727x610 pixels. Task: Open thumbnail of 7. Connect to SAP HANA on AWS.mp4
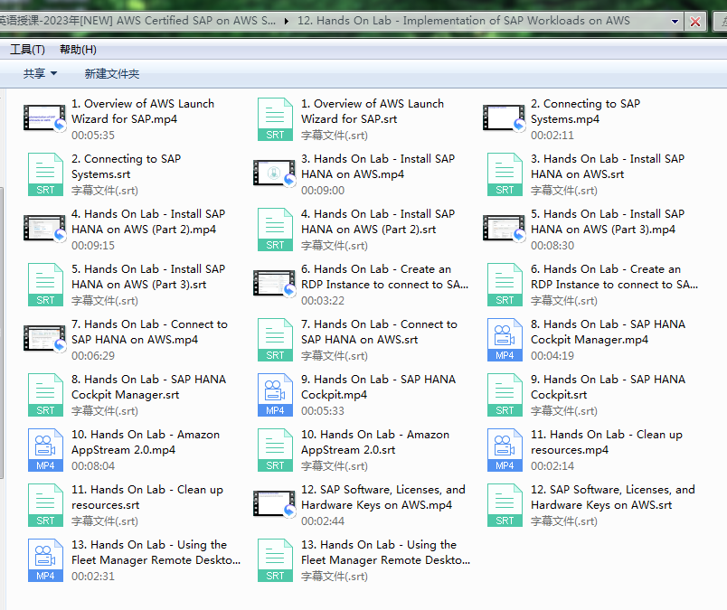(44, 339)
